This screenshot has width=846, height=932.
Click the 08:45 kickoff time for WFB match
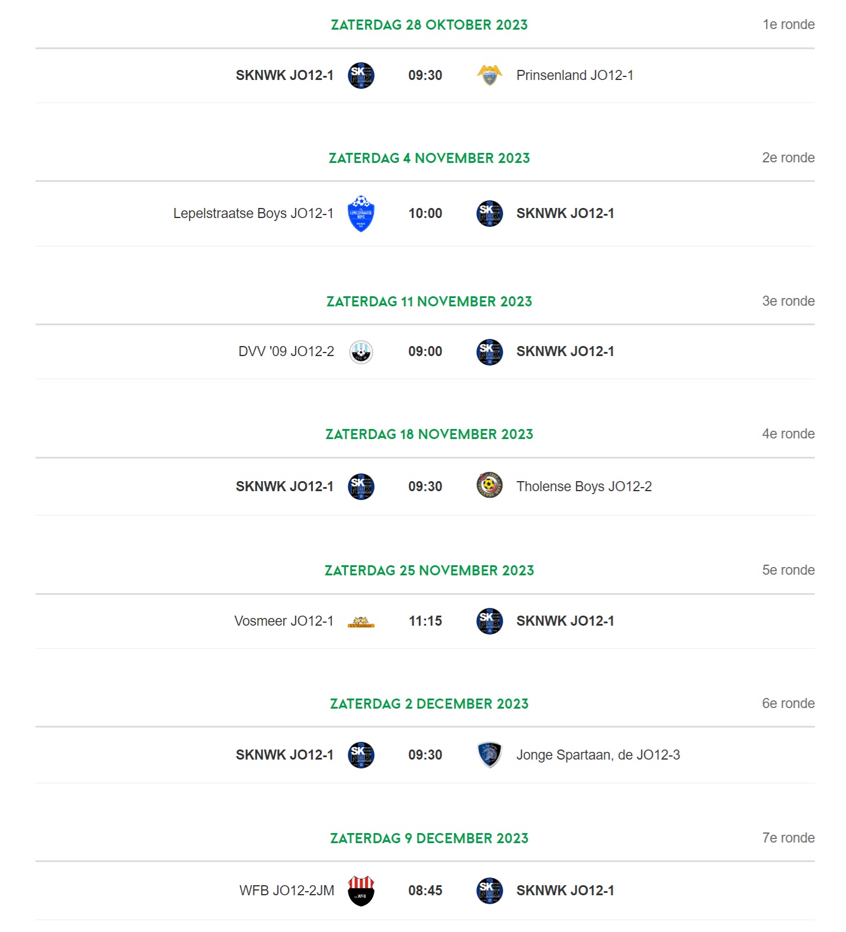[425, 891]
